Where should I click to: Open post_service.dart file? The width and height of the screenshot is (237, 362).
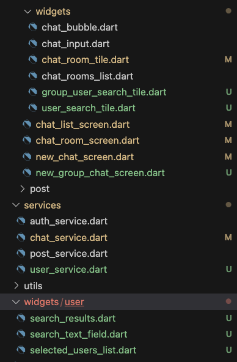click(68, 254)
